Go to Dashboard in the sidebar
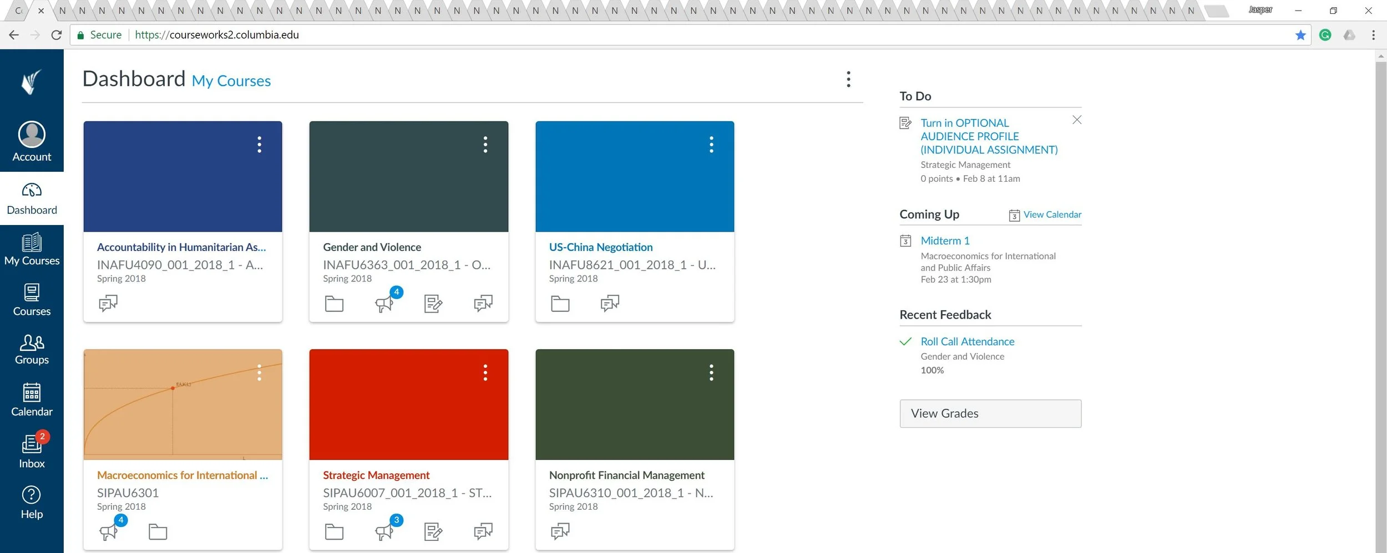The width and height of the screenshot is (1387, 553). (32, 198)
